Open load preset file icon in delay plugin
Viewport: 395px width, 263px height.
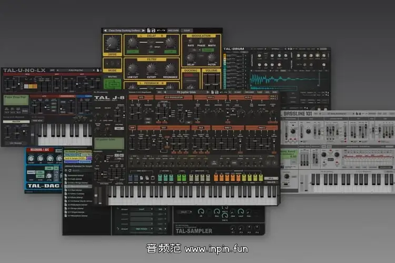[149, 31]
